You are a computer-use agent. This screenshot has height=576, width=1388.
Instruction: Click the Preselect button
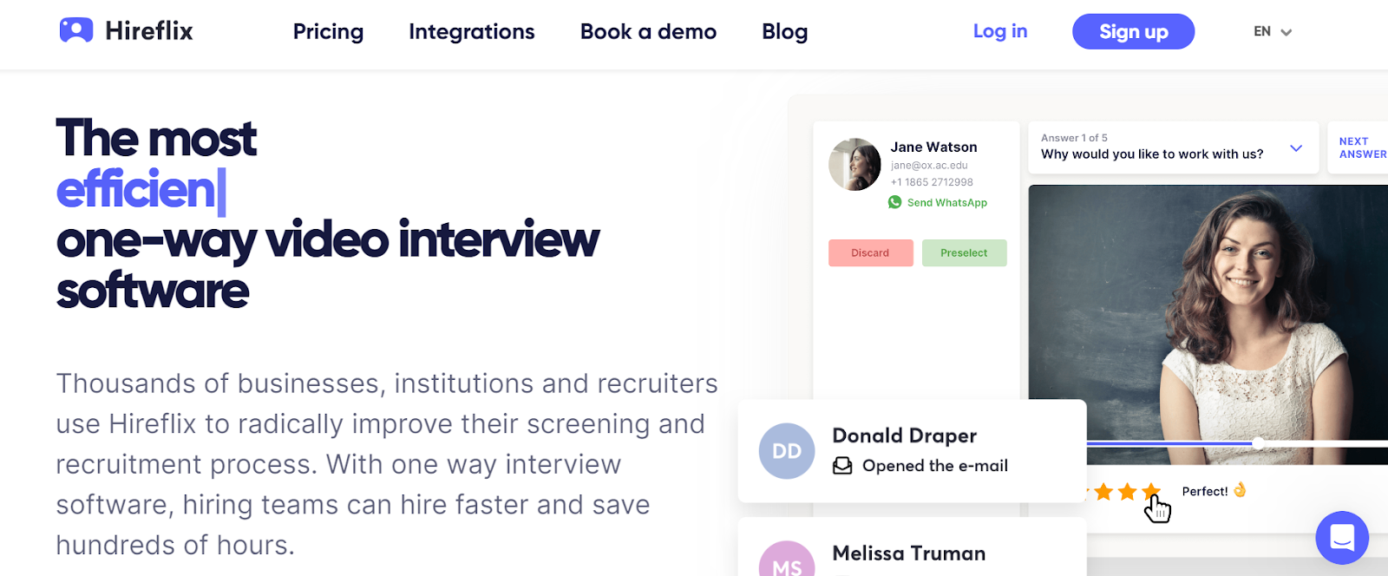tap(964, 252)
